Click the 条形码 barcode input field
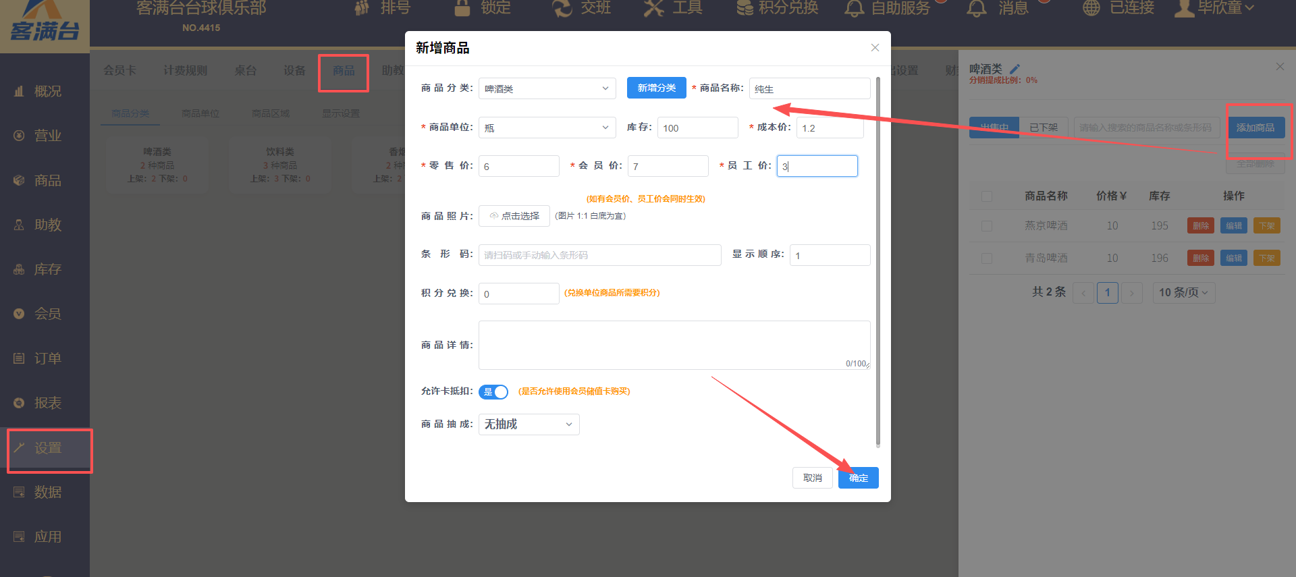Screen dimensions: 1296x577 (599, 255)
